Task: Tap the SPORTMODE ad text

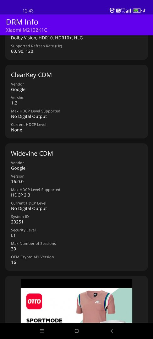Action: point(44,320)
